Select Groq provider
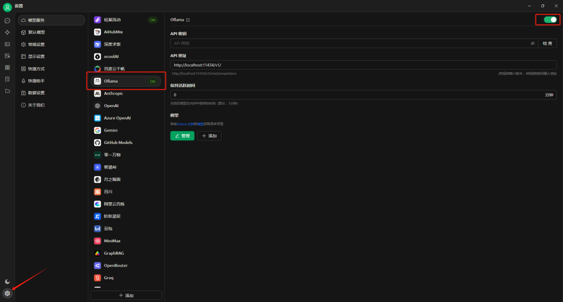This screenshot has height=302, width=563. (126, 278)
